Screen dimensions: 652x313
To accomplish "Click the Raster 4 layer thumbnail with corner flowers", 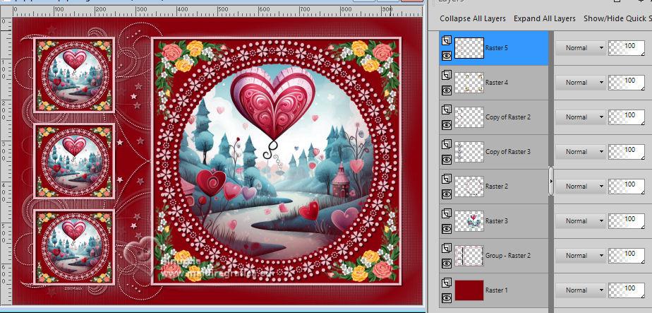I will coord(469,83).
